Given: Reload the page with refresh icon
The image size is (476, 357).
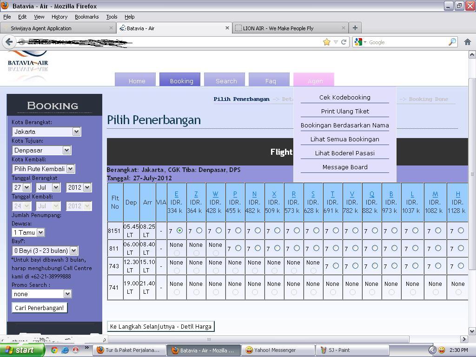Looking at the screenshot, I should (x=344, y=42).
